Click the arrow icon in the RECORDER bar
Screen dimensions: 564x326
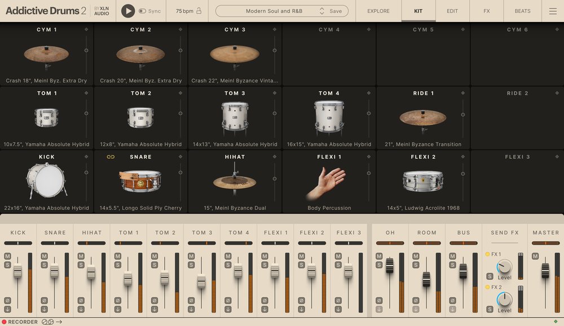(x=59, y=322)
